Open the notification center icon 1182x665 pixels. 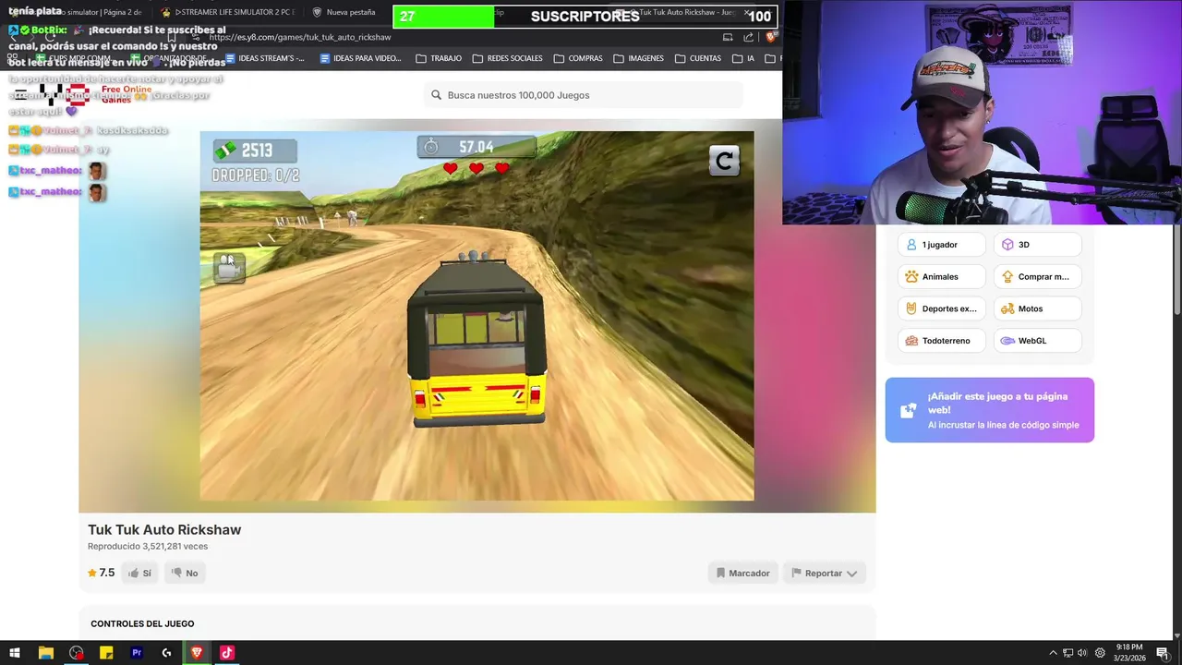click(1163, 653)
